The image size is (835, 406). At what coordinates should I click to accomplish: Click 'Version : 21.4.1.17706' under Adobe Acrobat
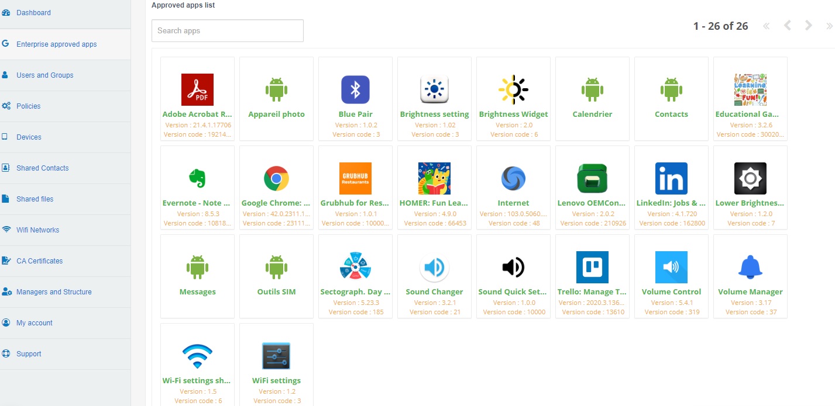(x=197, y=125)
